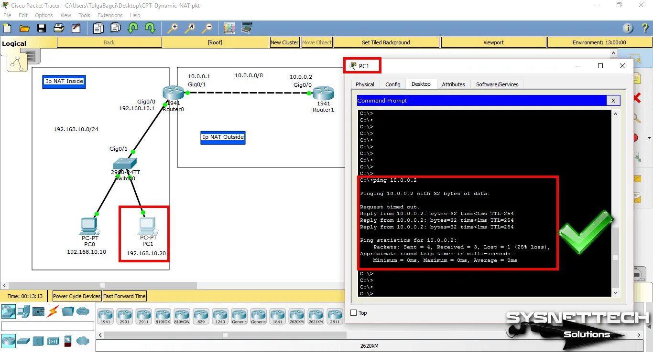Print the workspace with printer icon
This screenshot has width=653, height=352.
click(x=59, y=28)
